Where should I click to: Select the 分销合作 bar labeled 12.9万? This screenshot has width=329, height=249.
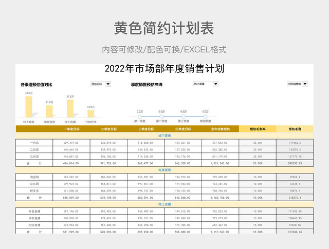pos(91,114)
